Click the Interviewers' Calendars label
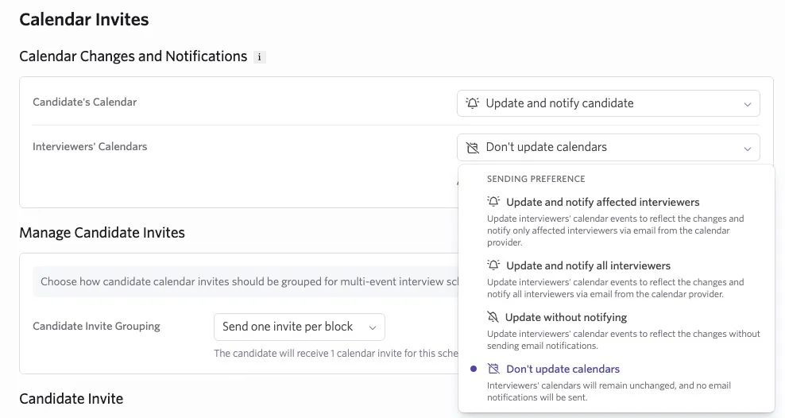The image size is (785, 418). pyautogui.click(x=90, y=147)
